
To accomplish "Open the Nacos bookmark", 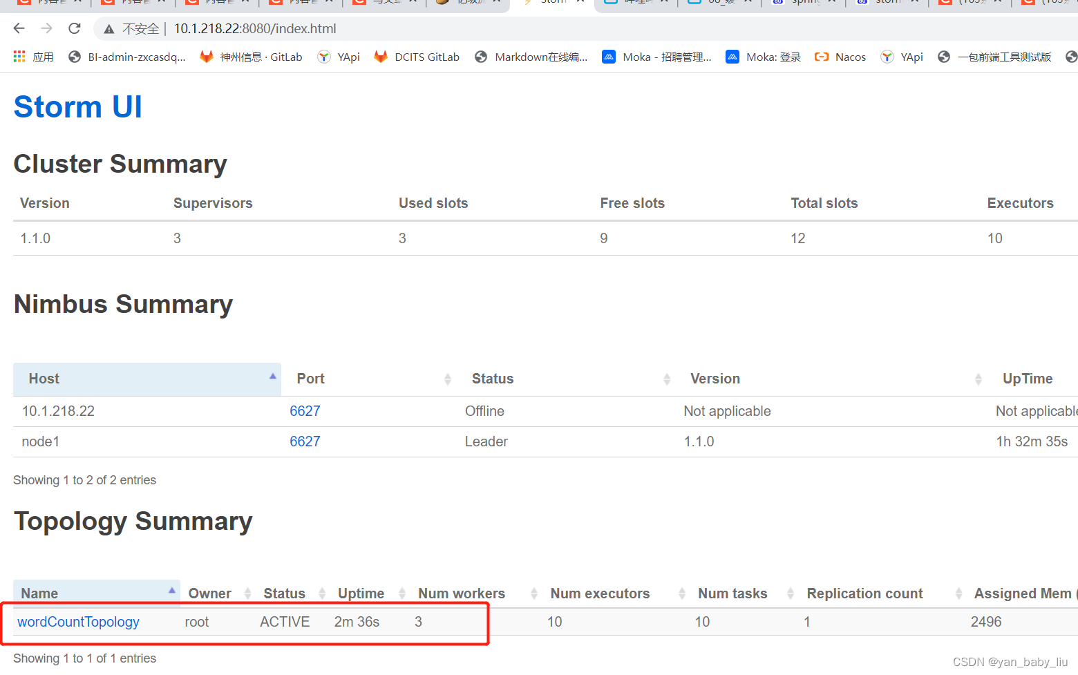I will [x=840, y=57].
